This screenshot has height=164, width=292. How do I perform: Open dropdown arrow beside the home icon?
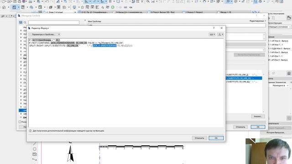point(8,7)
